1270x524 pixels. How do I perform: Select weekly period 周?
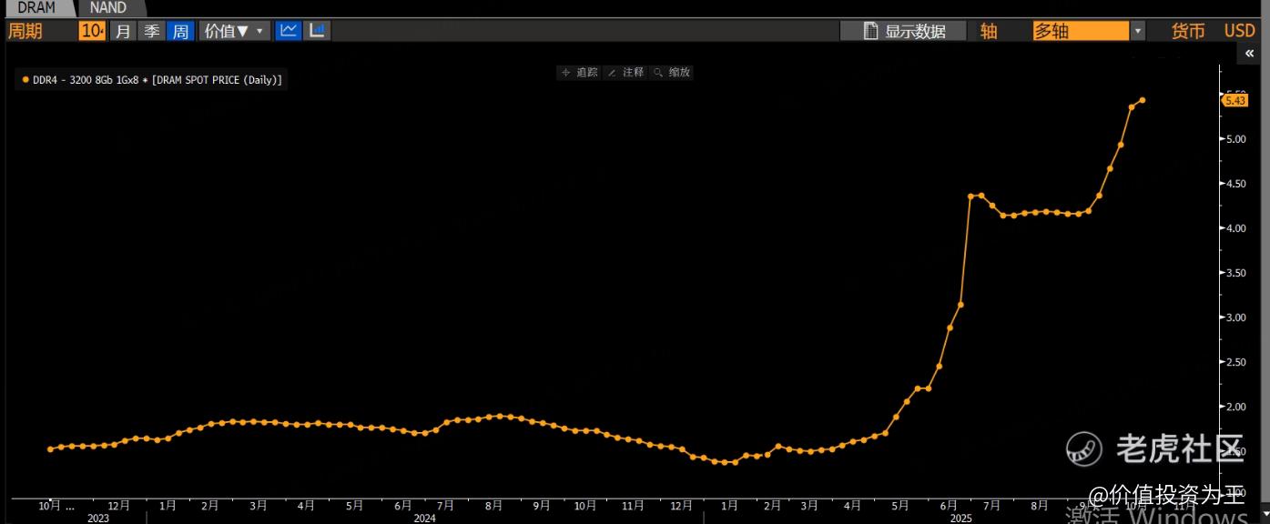180,31
